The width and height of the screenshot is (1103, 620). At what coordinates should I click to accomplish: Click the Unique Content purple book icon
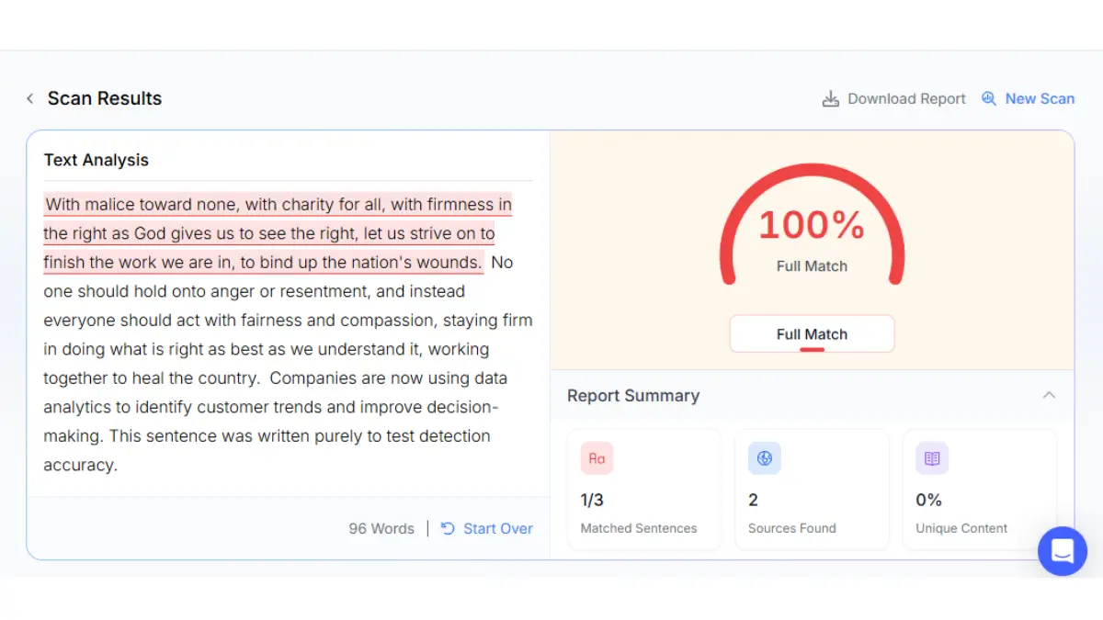[x=932, y=458]
